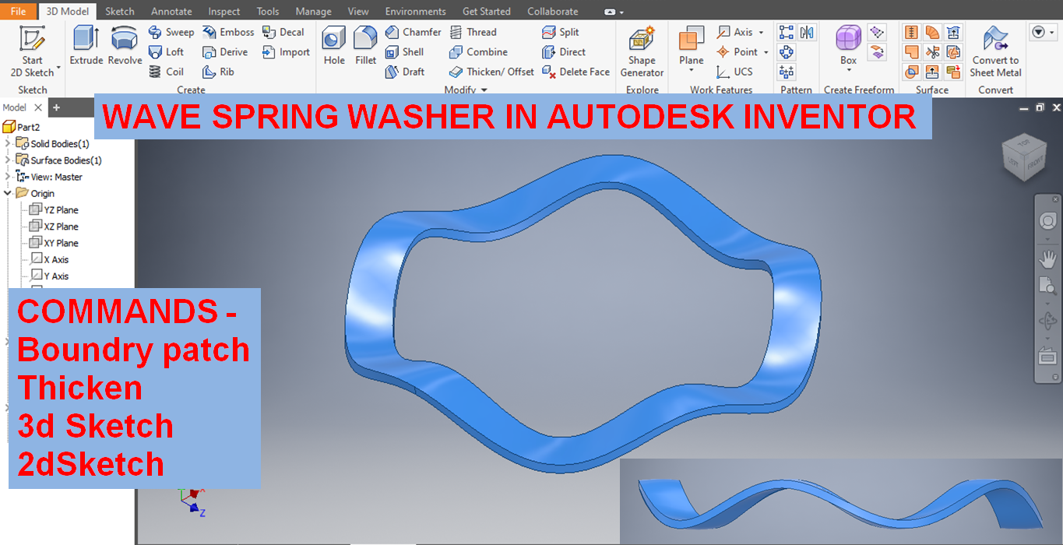Open the Axis dropdown arrow
Screen dimensions: 1063x545
click(761, 32)
